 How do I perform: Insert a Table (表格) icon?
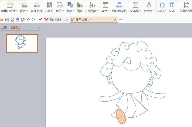click(x=105, y=5)
